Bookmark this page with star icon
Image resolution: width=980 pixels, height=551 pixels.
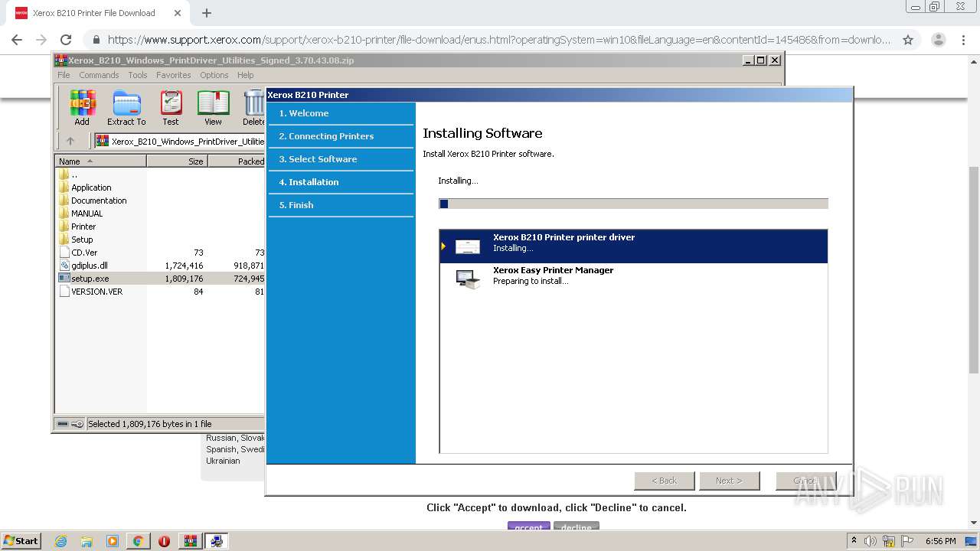click(x=908, y=40)
